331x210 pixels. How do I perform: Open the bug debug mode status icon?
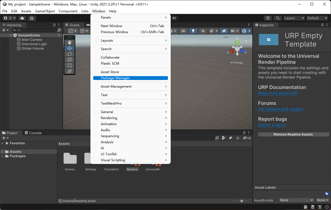(x=306, y=207)
